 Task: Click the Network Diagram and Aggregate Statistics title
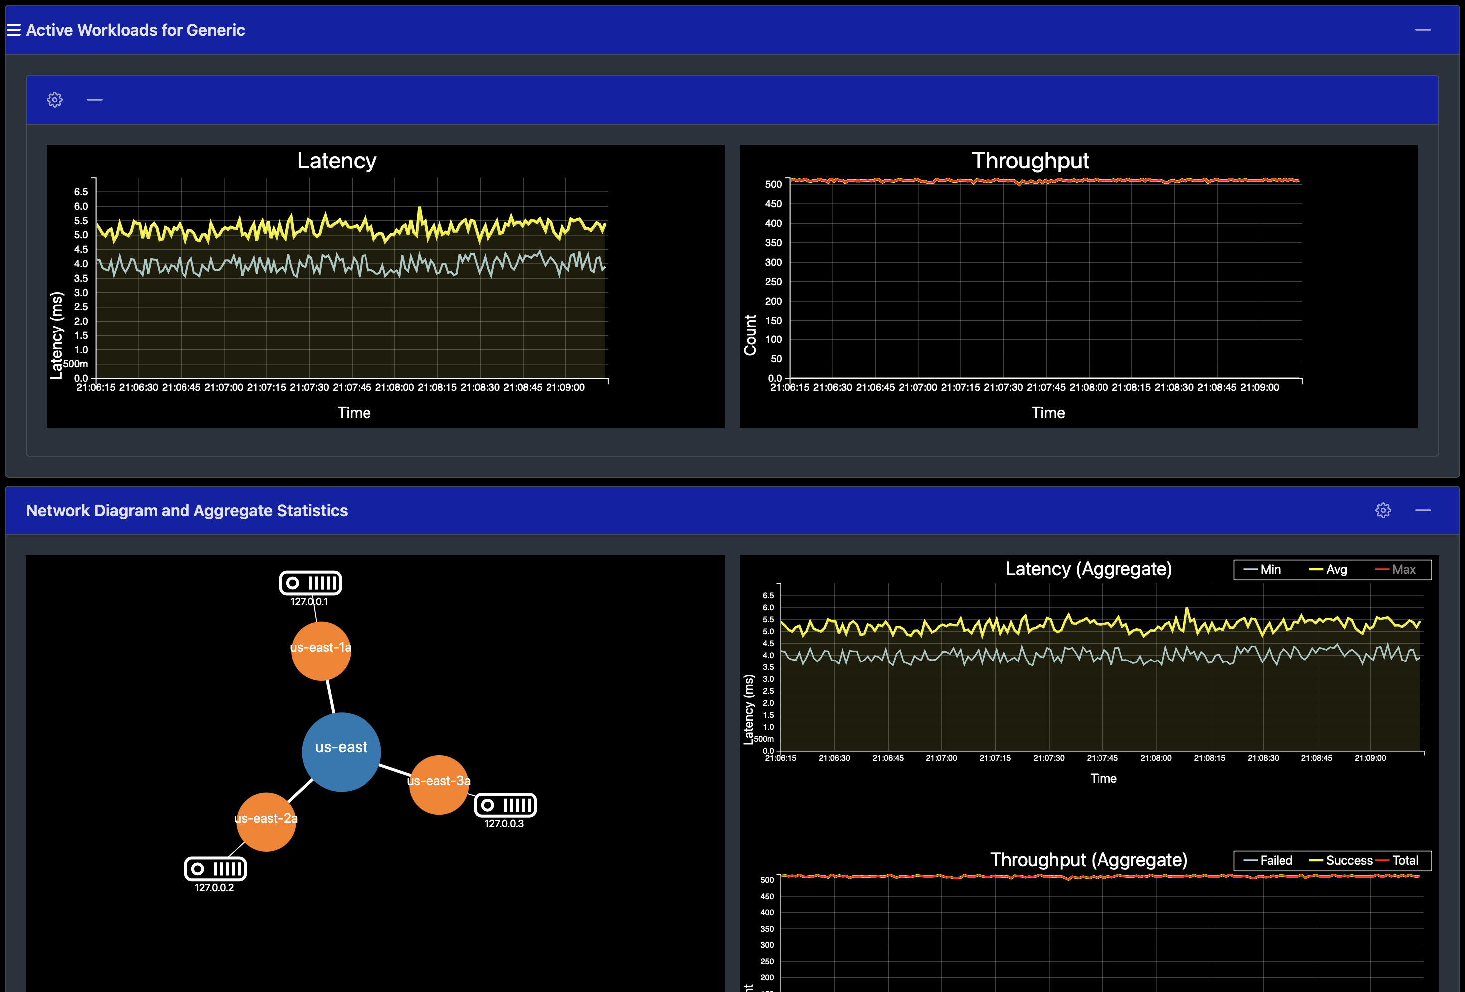(x=187, y=510)
